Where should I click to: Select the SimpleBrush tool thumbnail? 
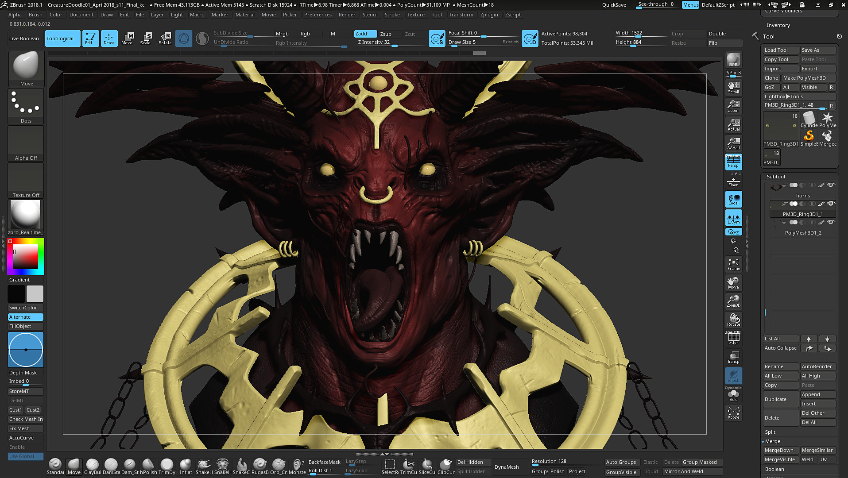[x=809, y=138]
